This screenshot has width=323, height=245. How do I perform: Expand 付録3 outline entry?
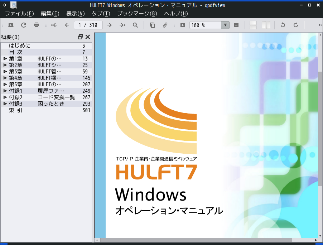(5, 104)
